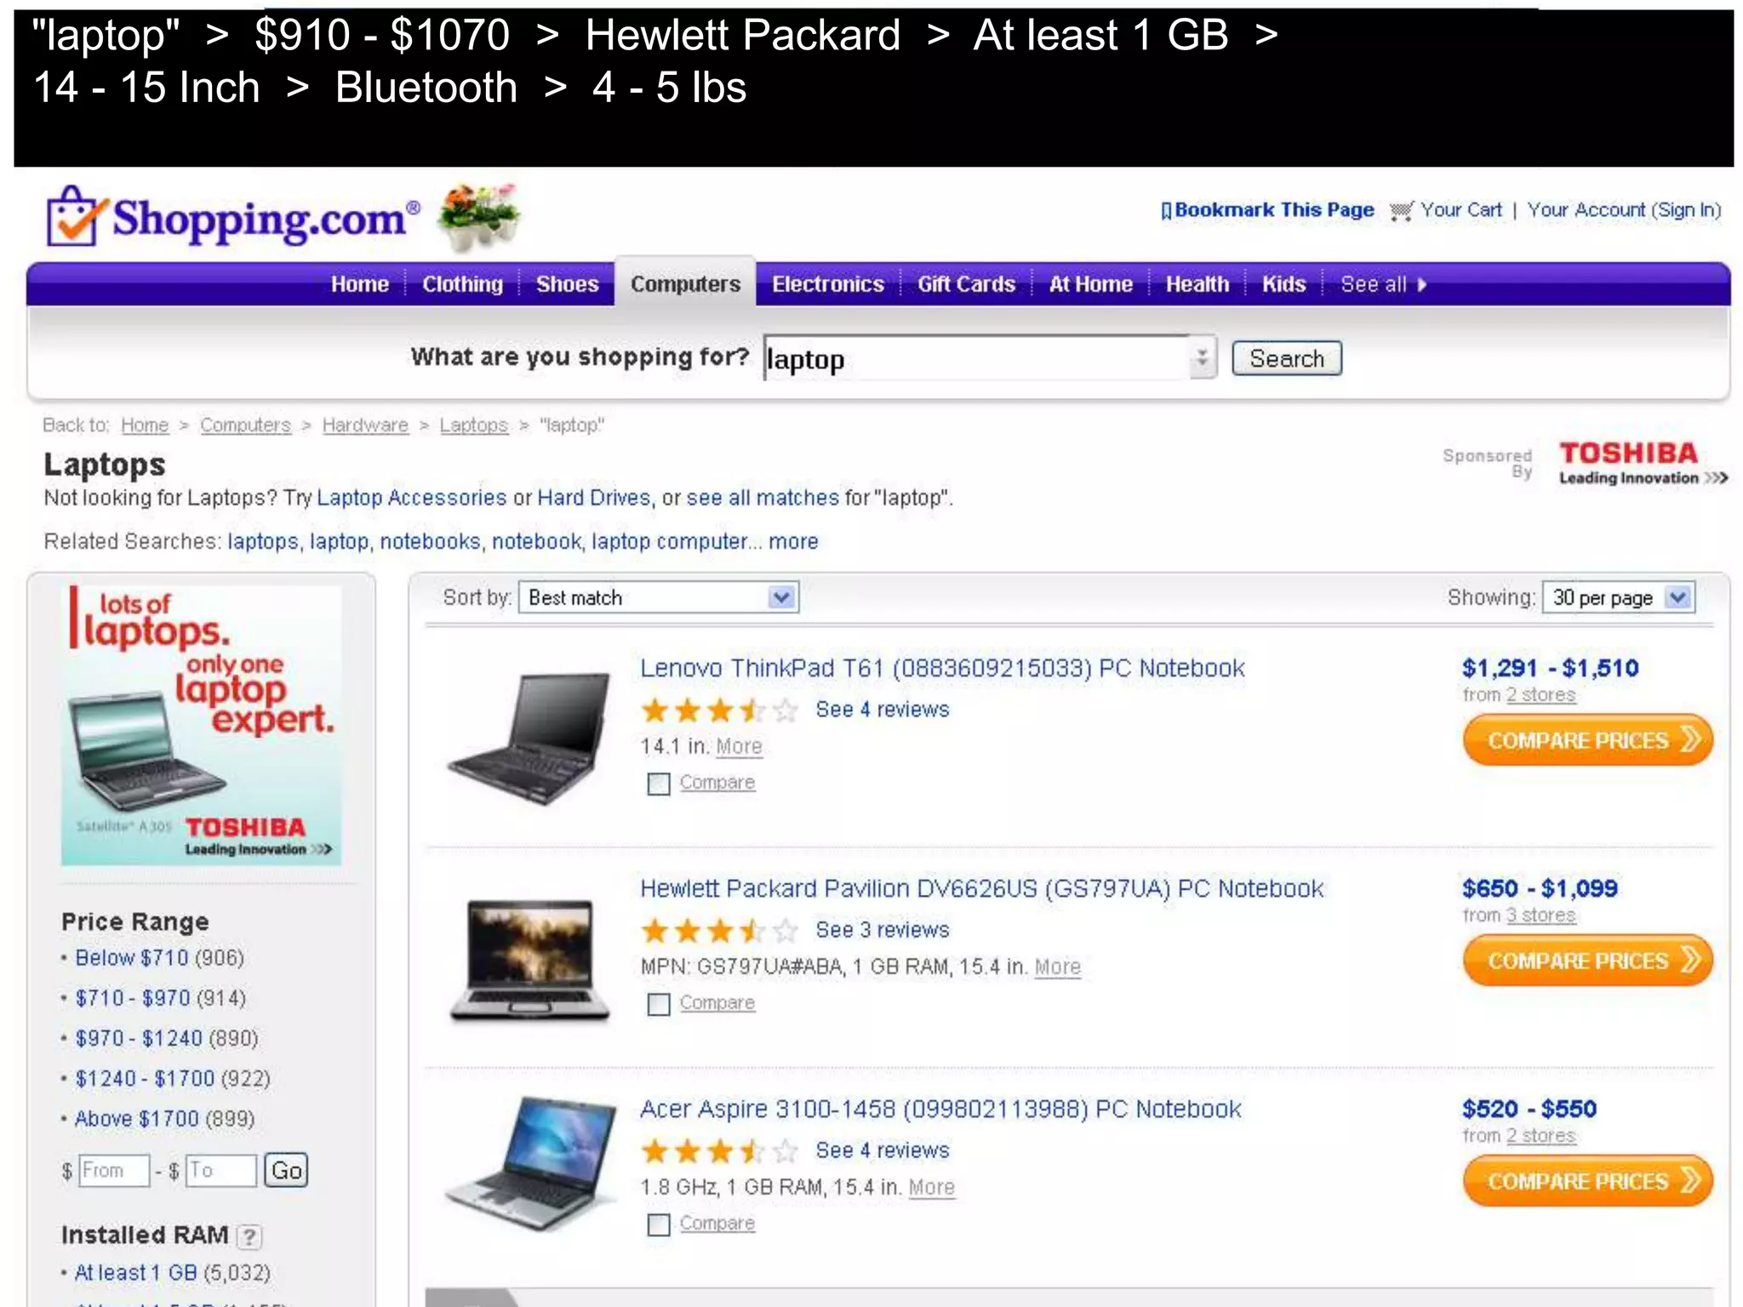Click the flower bouquet image near logo

[479, 217]
